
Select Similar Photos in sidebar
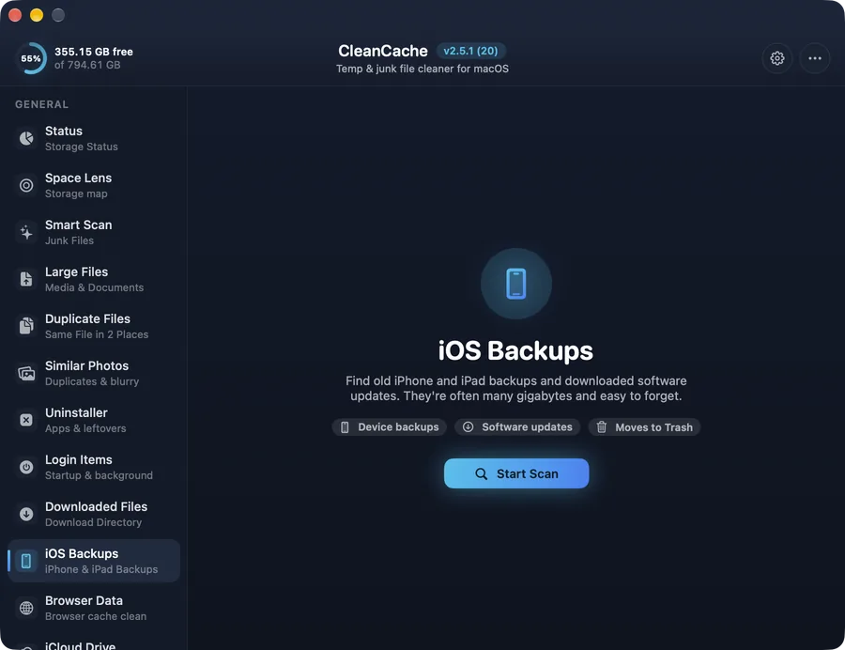pos(94,373)
